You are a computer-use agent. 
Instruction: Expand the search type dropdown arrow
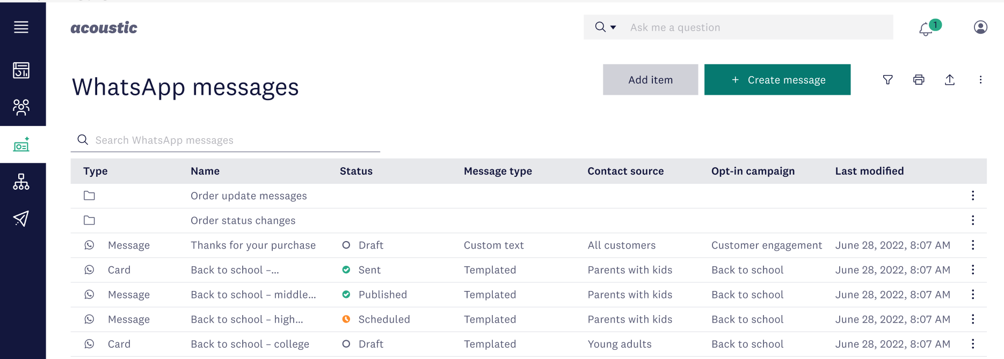click(x=613, y=27)
